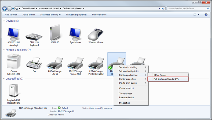Click the search magnifier icon

click(x=208, y=9)
